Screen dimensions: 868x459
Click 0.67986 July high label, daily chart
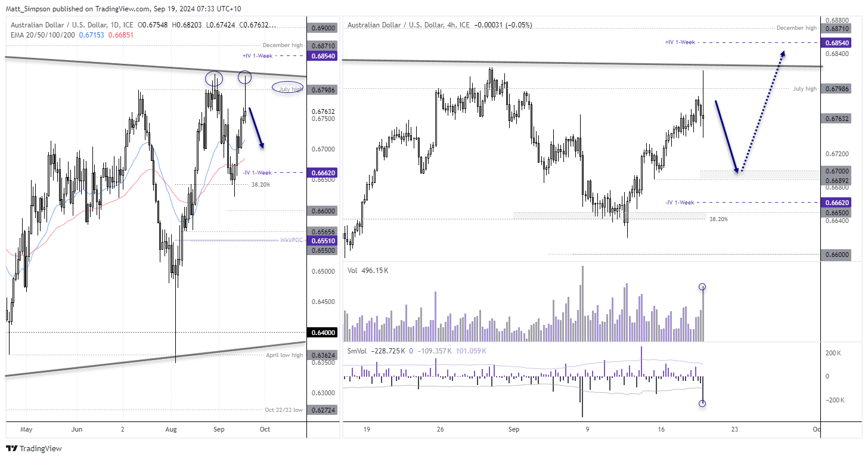(x=323, y=89)
